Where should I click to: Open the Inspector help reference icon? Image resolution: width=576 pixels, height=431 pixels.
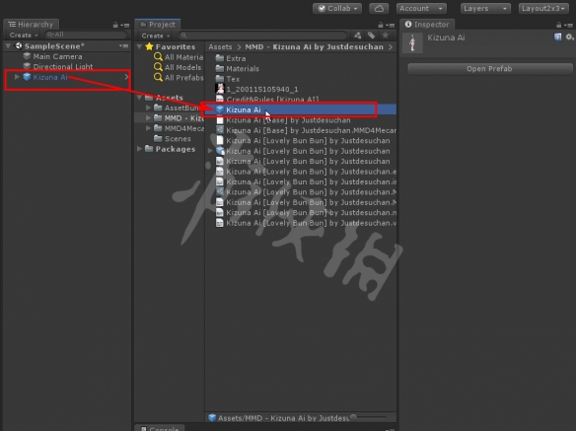point(557,37)
